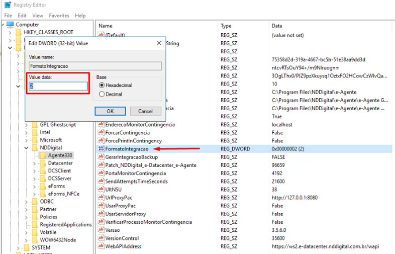Click the UrlProxyPac string value icon
Screen dimensions: 395x254
(x=101, y=198)
